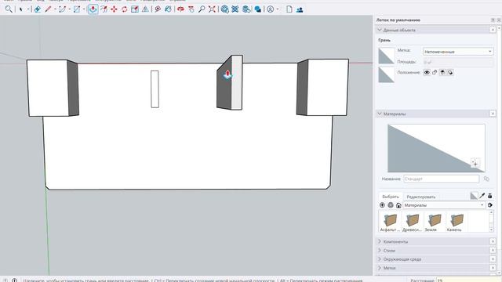The width and height of the screenshot is (502, 282).
Task: Open the Extension Manager icon
Action: click(257, 9)
